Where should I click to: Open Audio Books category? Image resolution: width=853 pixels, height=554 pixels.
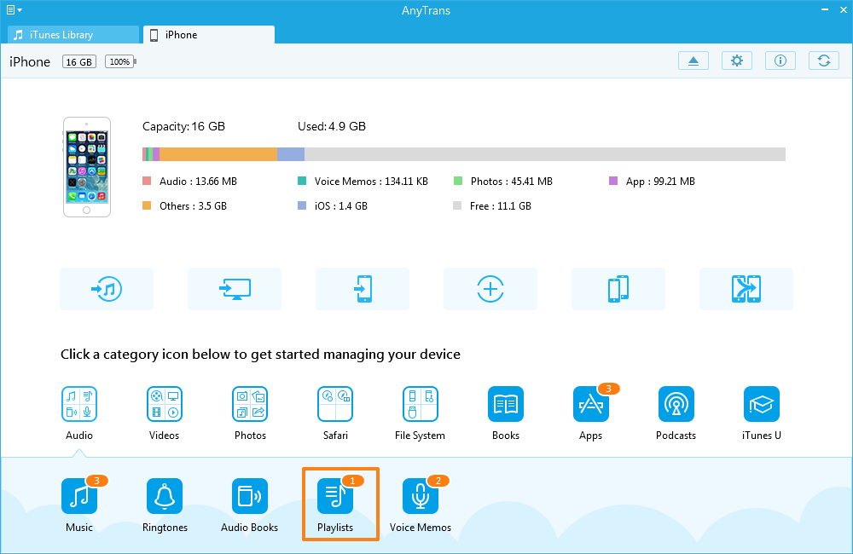[x=250, y=496]
